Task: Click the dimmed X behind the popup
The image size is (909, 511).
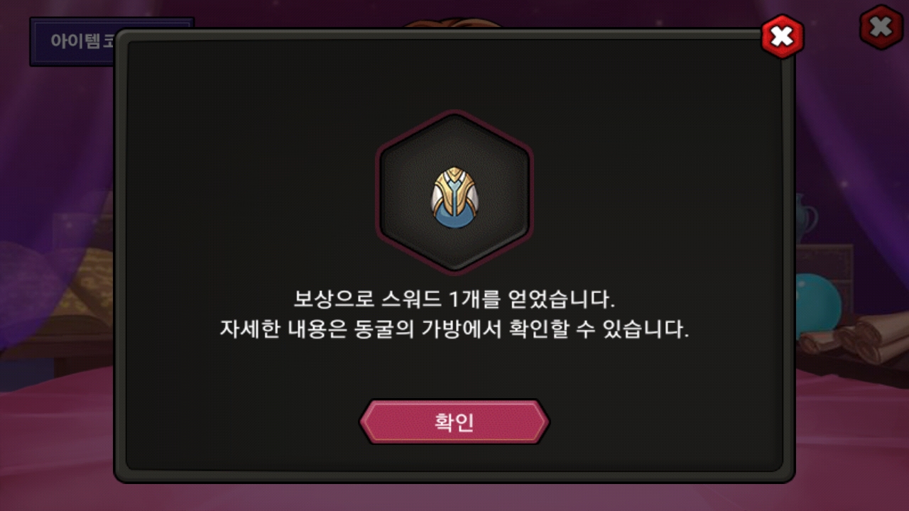Action: click(881, 28)
